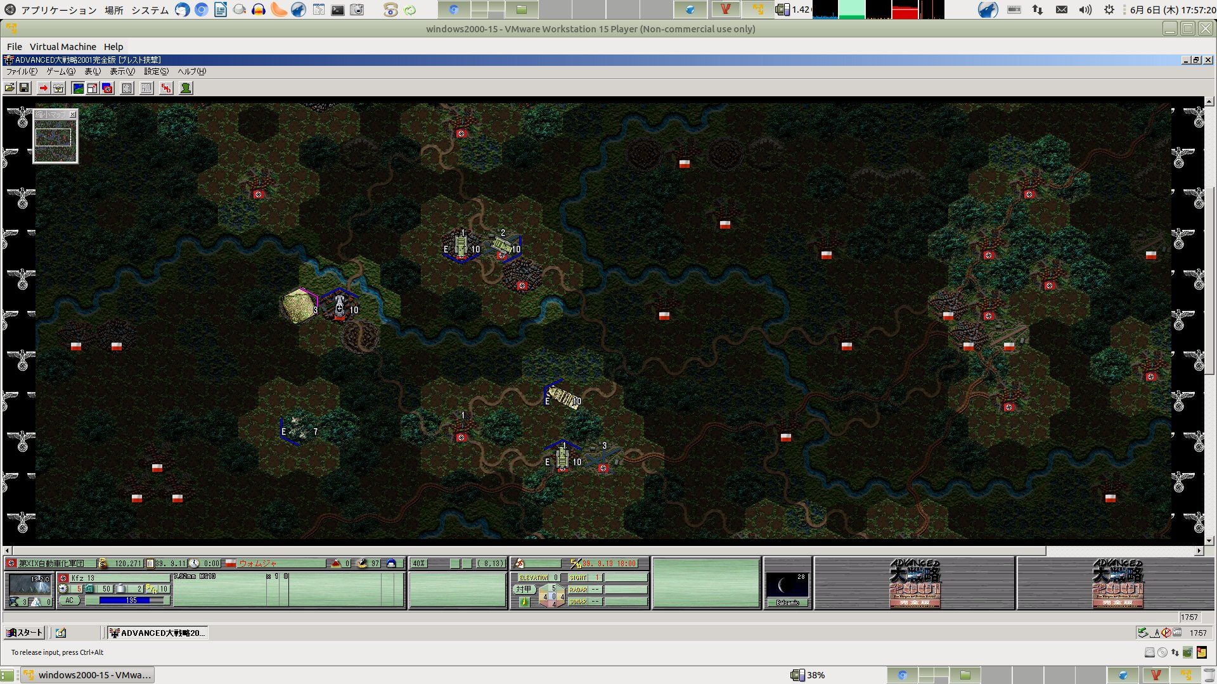Select the yellow highlighted hex unit
This screenshot has width=1217, height=684.
tap(299, 306)
